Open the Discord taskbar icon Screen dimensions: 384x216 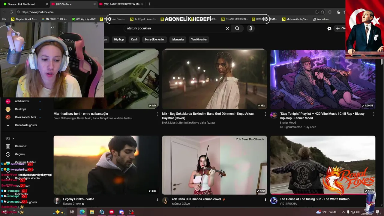[121, 212]
